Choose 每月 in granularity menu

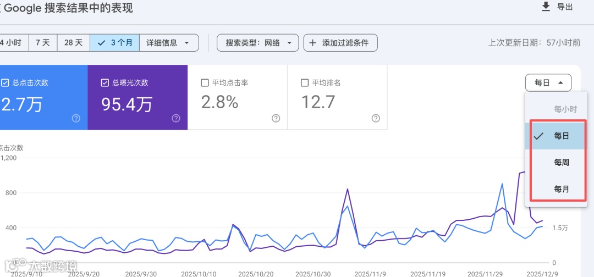point(556,189)
